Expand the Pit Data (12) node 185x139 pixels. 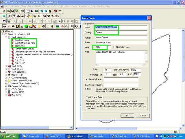(x=6, y=75)
